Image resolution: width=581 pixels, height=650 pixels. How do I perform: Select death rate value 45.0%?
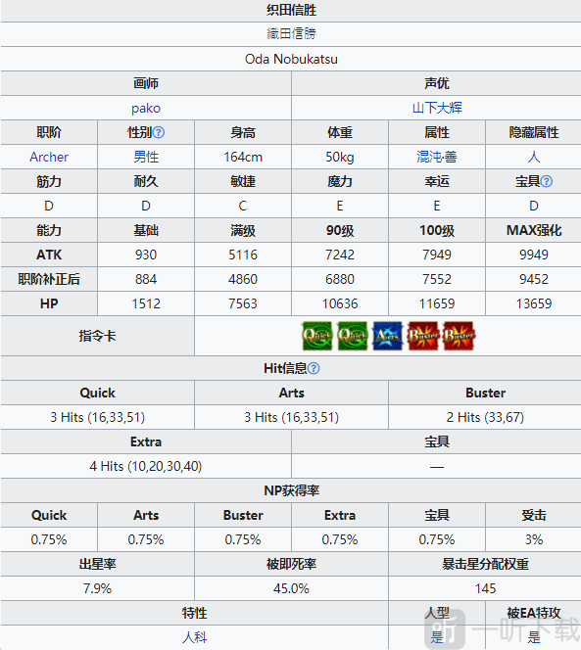[291, 588]
